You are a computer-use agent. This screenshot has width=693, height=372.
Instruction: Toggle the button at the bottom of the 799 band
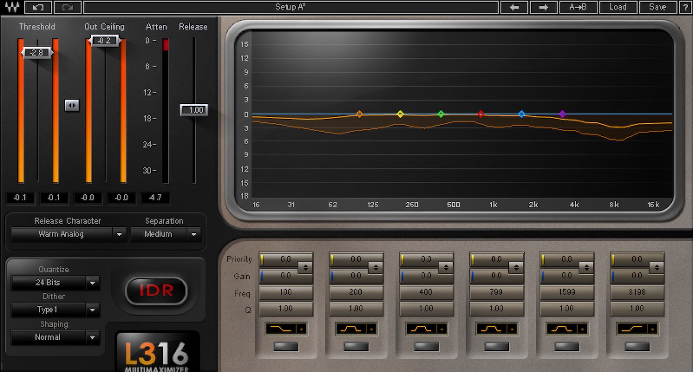(x=497, y=347)
